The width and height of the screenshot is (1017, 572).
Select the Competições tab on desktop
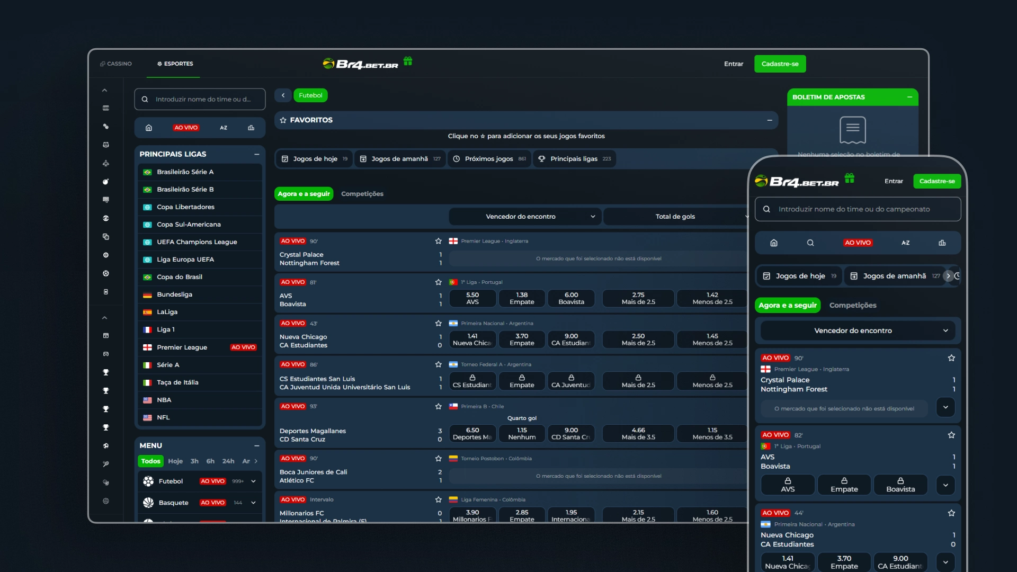(x=362, y=194)
